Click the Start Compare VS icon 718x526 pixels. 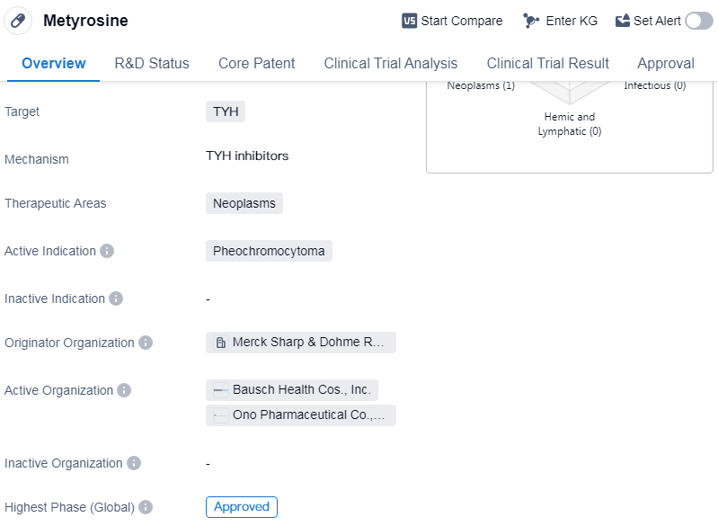click(x=410, y=21)
